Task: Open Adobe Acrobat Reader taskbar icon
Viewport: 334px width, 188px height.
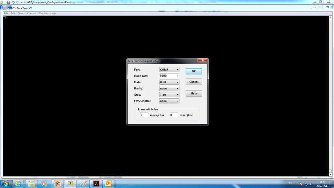Action: coord(96,184)
